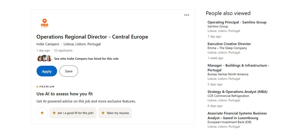Viewport: 298px width, 135px height.
Task: Click the Operations Regional Director job title
Action: [x=92, y=37]
